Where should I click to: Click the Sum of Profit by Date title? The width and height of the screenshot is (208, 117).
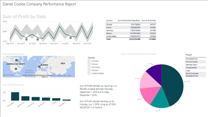tap(24, 17)
